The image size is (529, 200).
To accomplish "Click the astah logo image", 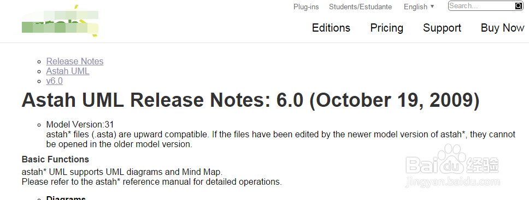I will pos(60,20).
